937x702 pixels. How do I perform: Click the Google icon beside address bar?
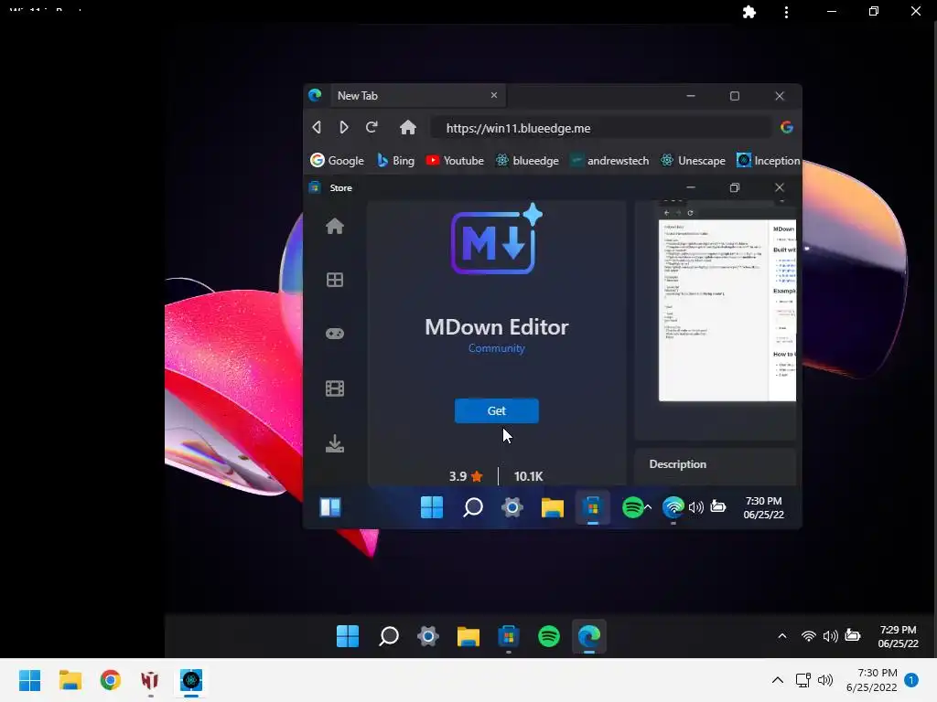click(786, 127)
